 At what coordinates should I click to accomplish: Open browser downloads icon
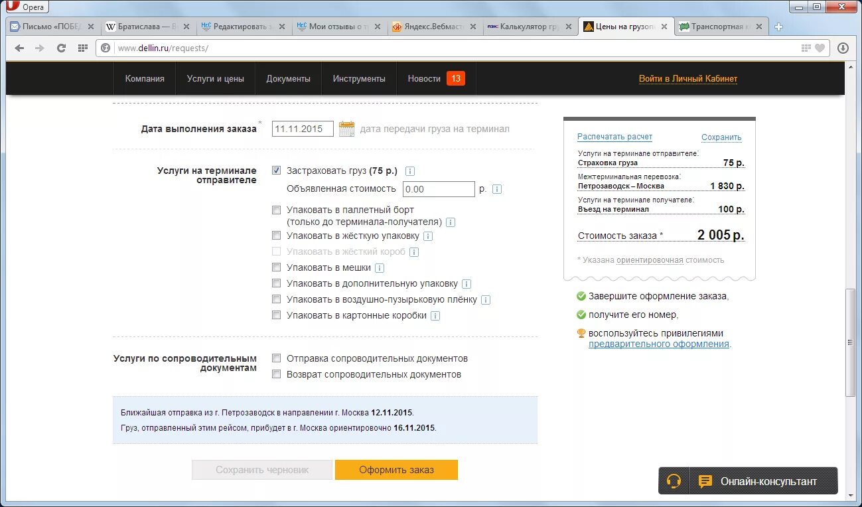click(843, 48)
